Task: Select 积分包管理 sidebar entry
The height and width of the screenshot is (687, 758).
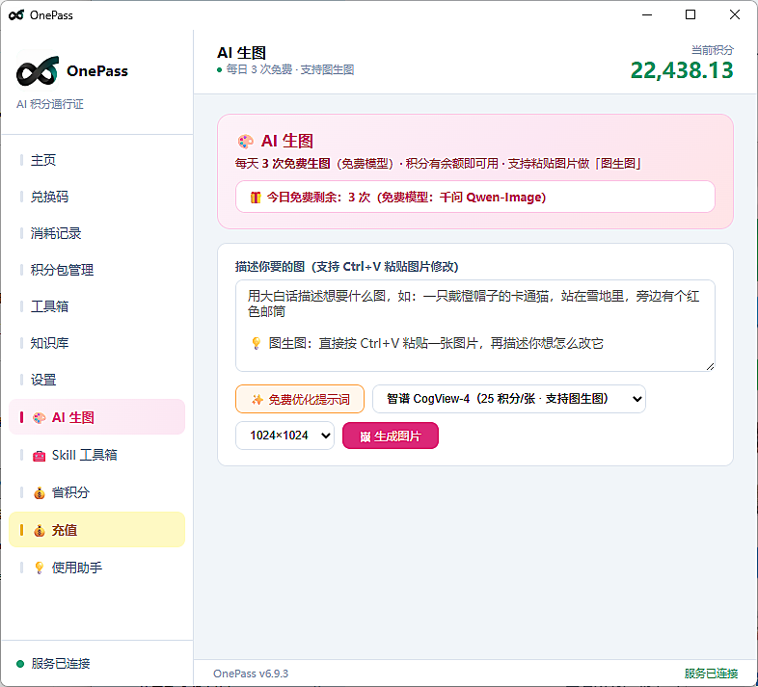Action: [62, 270]
